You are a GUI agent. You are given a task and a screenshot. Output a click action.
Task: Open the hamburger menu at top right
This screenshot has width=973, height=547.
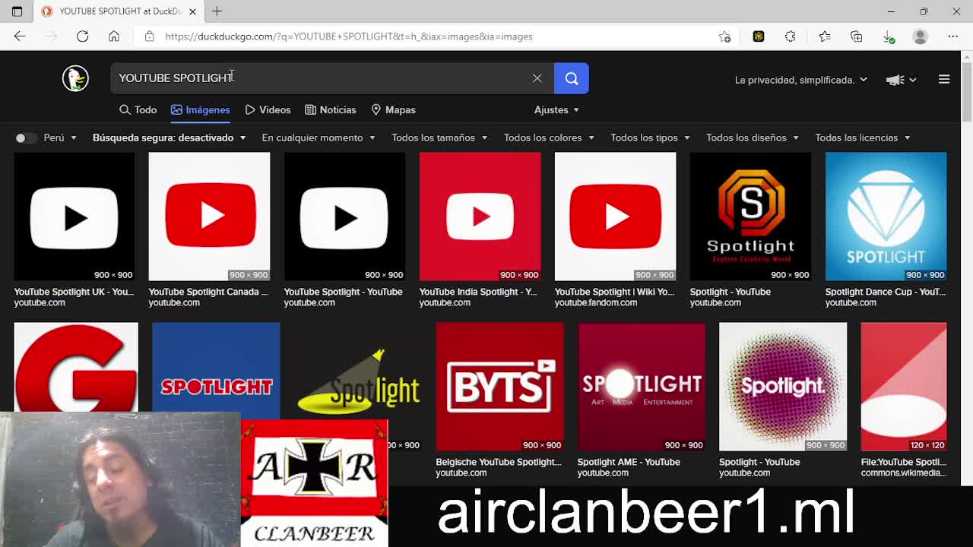944,79
